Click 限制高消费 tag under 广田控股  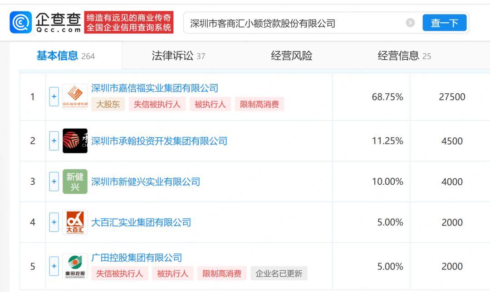click(x=222, y=273)
